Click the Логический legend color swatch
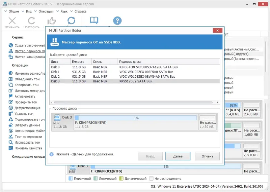The width and height of the screenshot is (270, 192). [x=96, y=179]
